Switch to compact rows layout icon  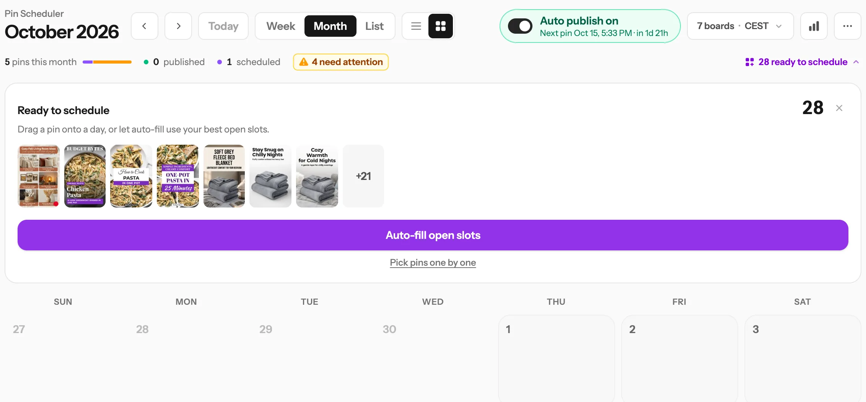point(416,26)
